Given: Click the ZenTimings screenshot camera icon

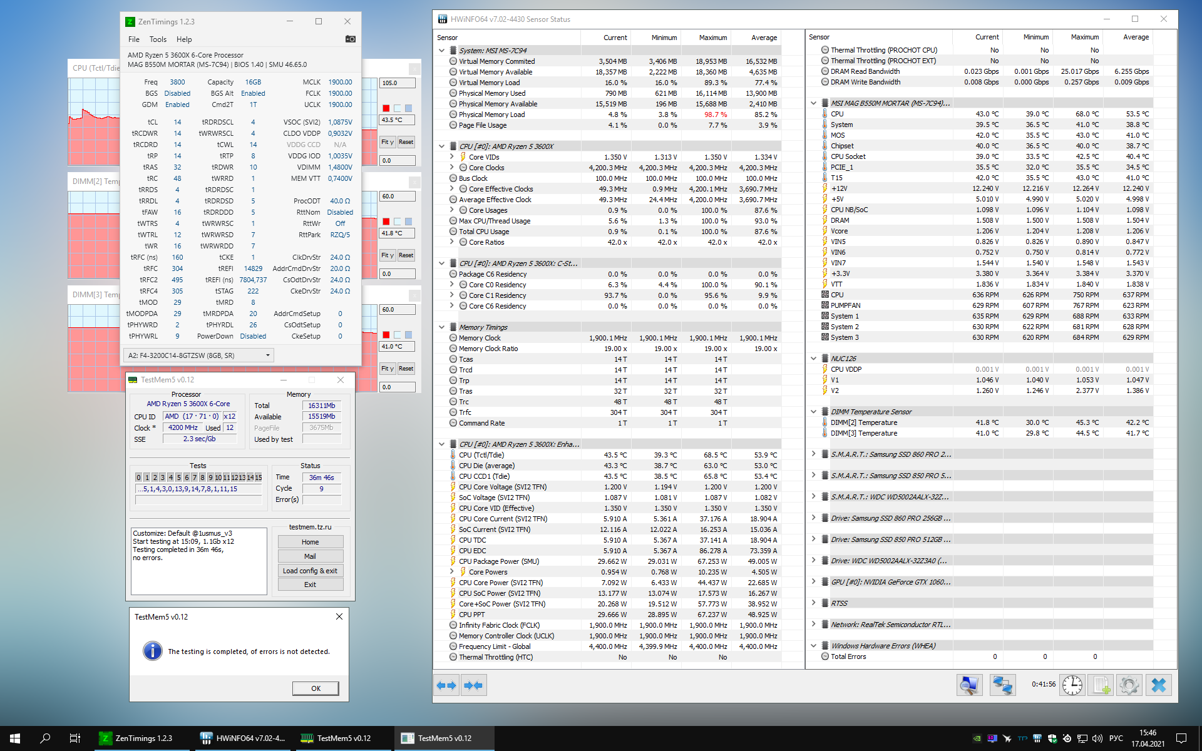Looking at the screenshot, I should point(351,39).
